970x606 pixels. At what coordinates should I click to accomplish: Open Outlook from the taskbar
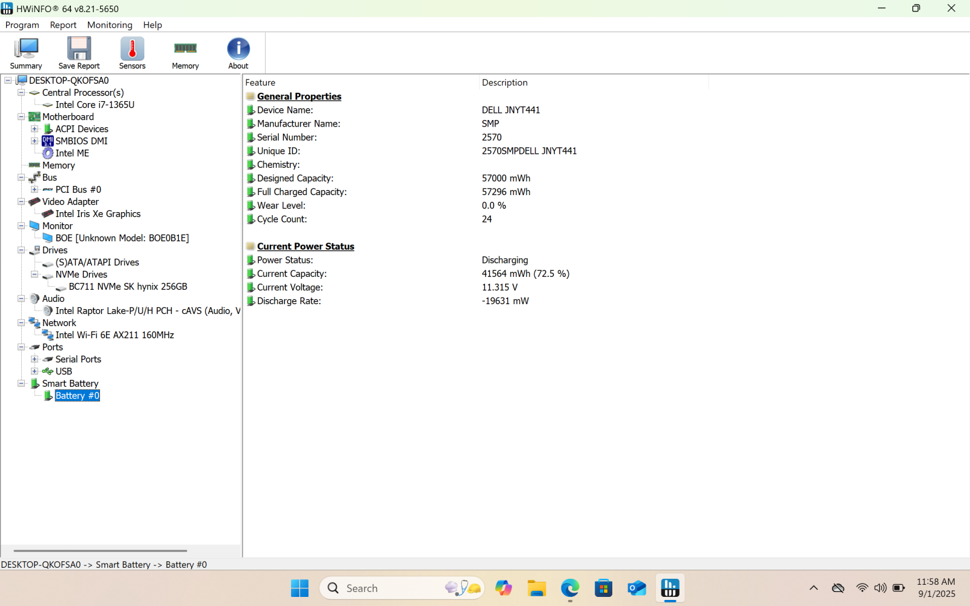point(636,587)
